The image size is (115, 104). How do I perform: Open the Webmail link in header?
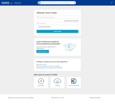click(18, 3)
